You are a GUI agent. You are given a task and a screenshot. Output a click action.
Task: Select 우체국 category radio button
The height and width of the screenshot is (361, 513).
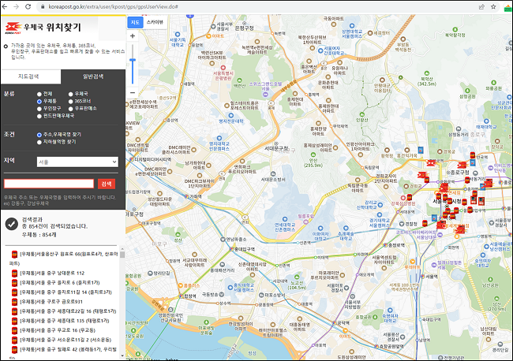[x=70, y=94]
